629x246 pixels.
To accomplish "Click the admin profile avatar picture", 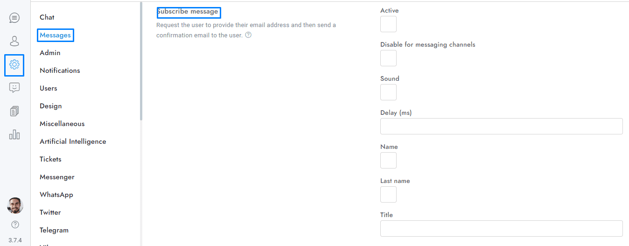I will pos(15,205).
